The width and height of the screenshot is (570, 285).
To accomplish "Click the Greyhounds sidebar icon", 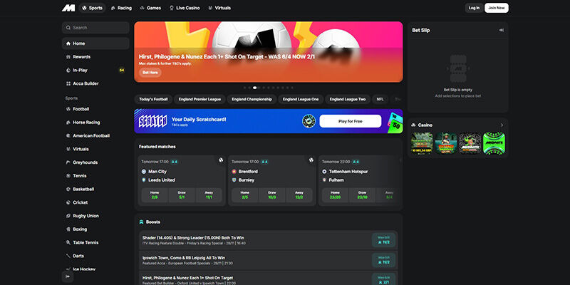I will click(68, 162).
